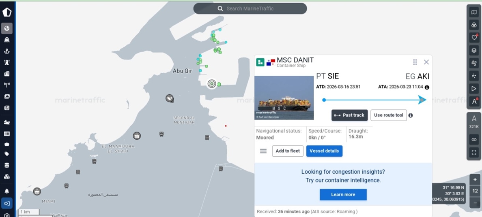The height and width of the screenshot is (217, 482).
Task: Click the 16.3m draught value
Action: click(x=356, y=136)
